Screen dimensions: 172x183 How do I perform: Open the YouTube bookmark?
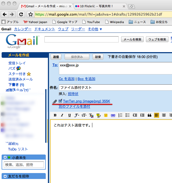coord(91,22)
